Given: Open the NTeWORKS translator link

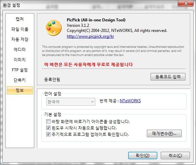Looking at the screenshot, I should (130, 101).
